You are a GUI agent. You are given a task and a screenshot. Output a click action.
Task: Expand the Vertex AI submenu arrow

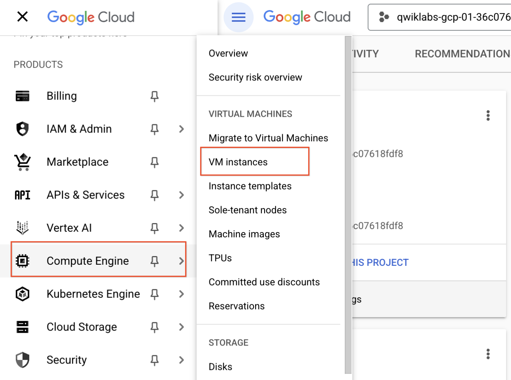tap(181, 228)
